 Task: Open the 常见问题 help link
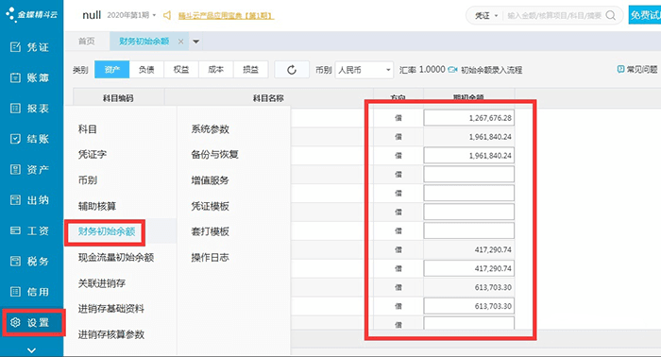[x=637, y=69]
